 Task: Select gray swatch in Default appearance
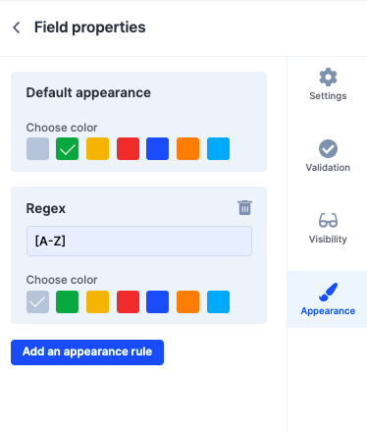pyautogui.click(x=37, y=149)
